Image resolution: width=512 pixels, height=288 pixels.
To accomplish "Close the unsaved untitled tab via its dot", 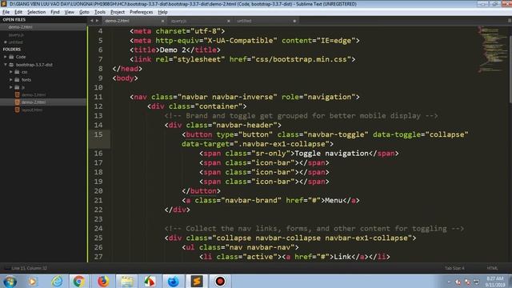I will coord(294,21).
